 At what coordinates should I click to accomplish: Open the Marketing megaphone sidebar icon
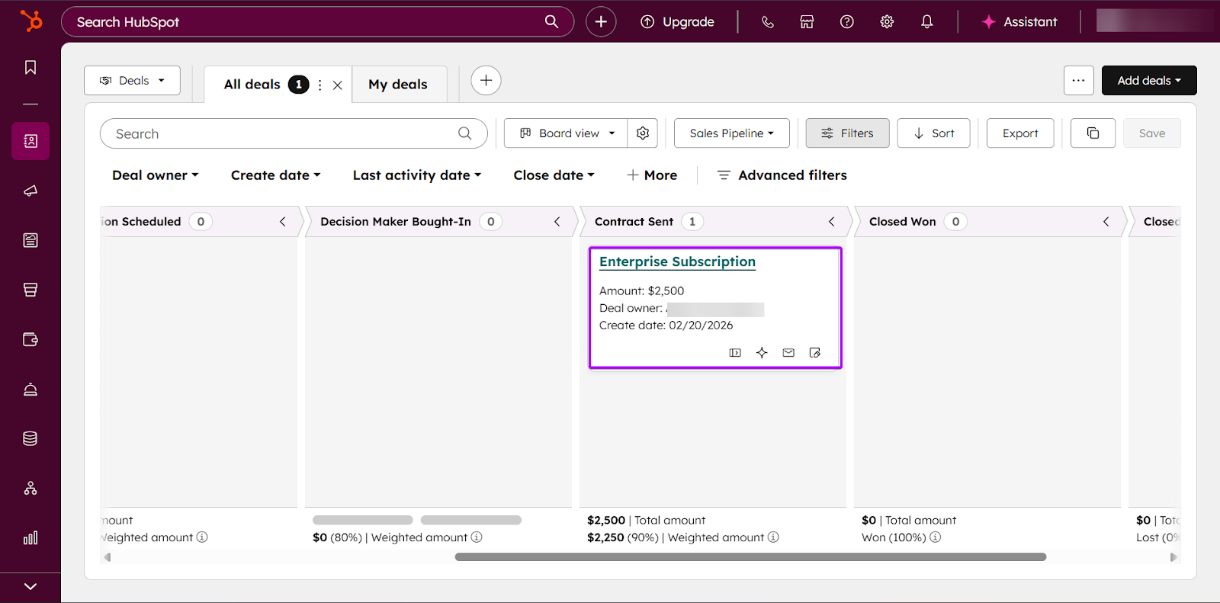pyautogui.click(x=30, y=191)
